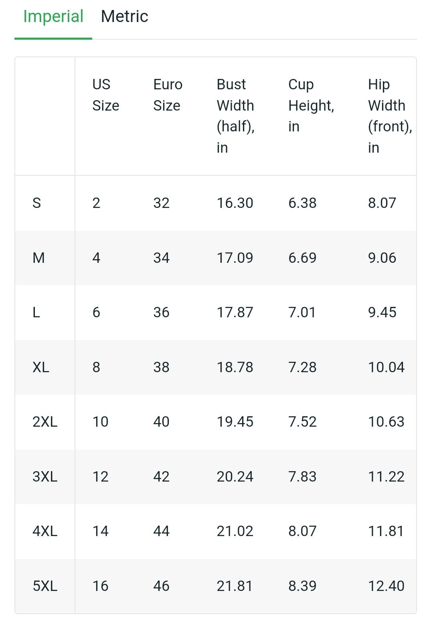Select the Imperial tab

[x=53, y=16]
